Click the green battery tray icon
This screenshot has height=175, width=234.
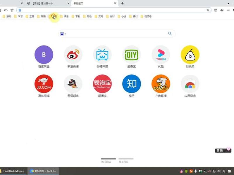(x=186, y=171)
